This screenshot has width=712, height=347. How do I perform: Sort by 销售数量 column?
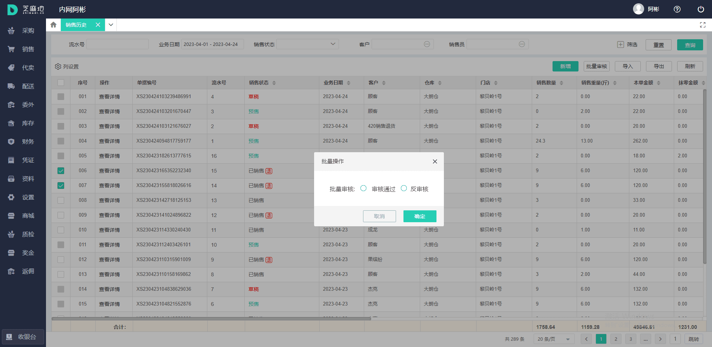tap(561, 83)
